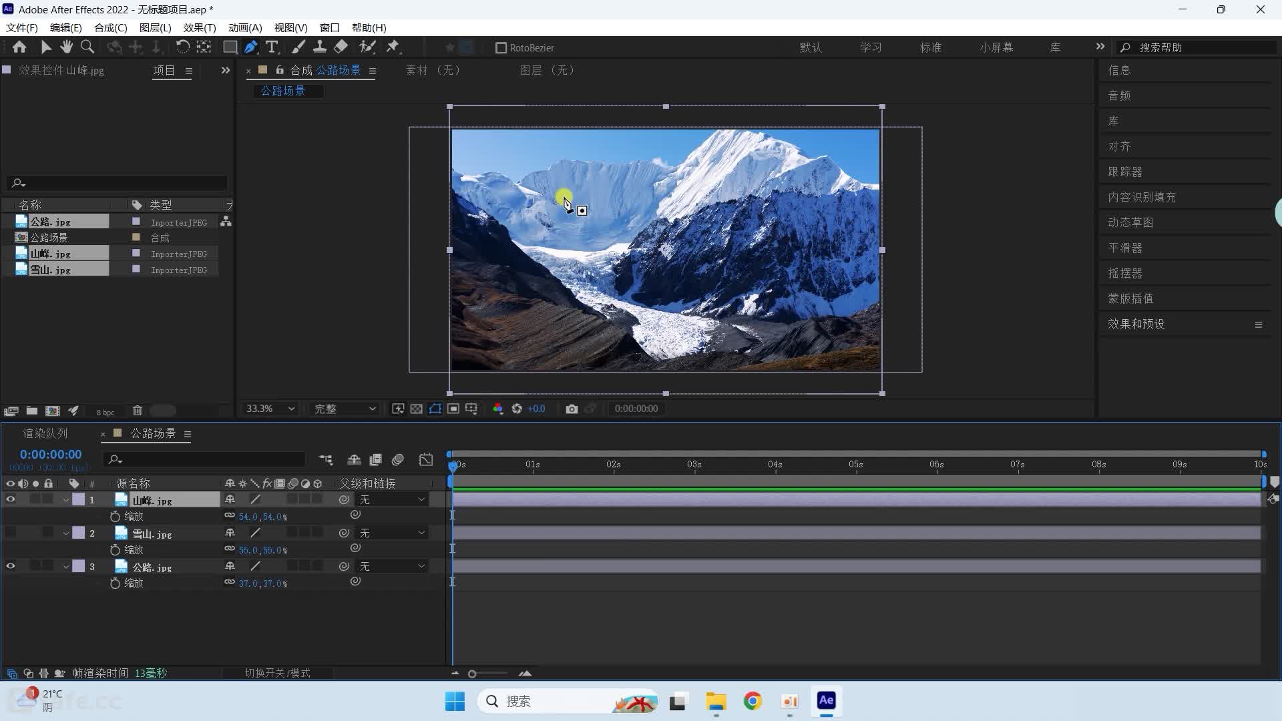Open the 完整 resolution dropdown

(x=345, y=409)
